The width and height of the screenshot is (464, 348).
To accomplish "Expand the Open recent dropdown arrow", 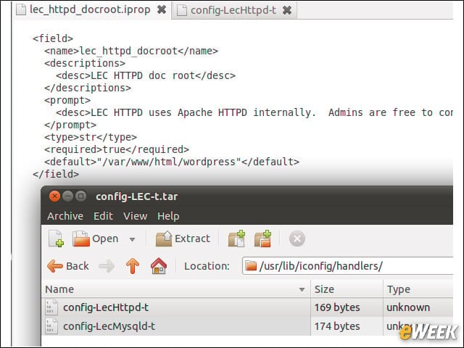I will [x=132, y=239].
